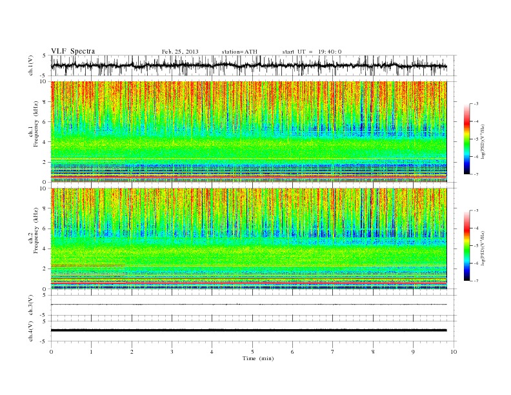Image resolution: width=511 pixels, height=395 pixels.
Task: Click time axis tick label "8"
Action: tap(373, 352)
